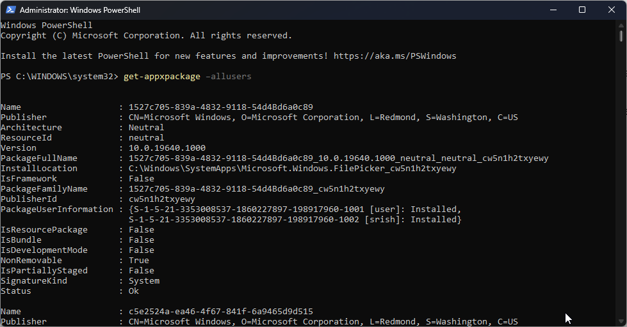The image size is (627, 327).
Task: Click the -allusers parameter text
Action: tap(229, 76)
